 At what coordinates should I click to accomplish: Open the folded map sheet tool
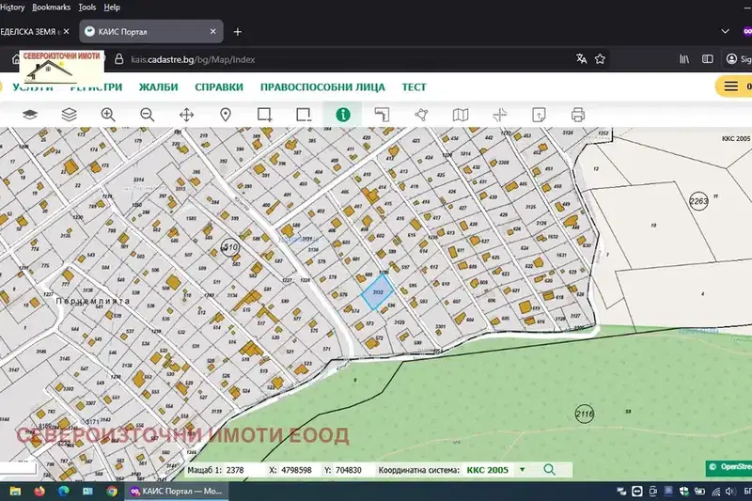pyautogui.click(x=461, y=115)
